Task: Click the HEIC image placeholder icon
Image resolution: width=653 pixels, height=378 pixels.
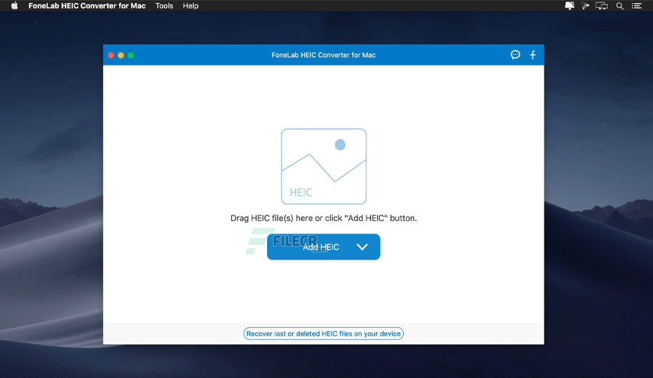Action: pyautogui.click(x=323, y=166)
